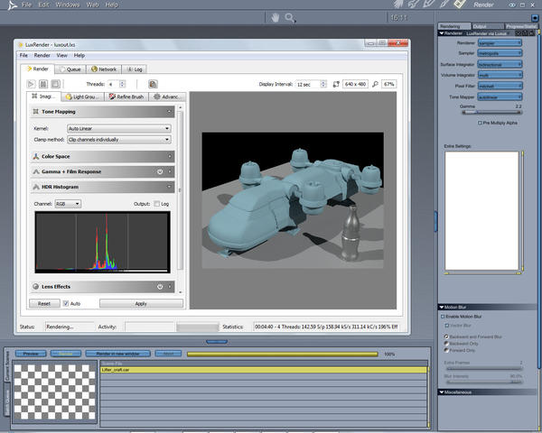This screenshot has width=542, height=433.
Task: Open the Surface Integrator dropdown
Action: 500,64
